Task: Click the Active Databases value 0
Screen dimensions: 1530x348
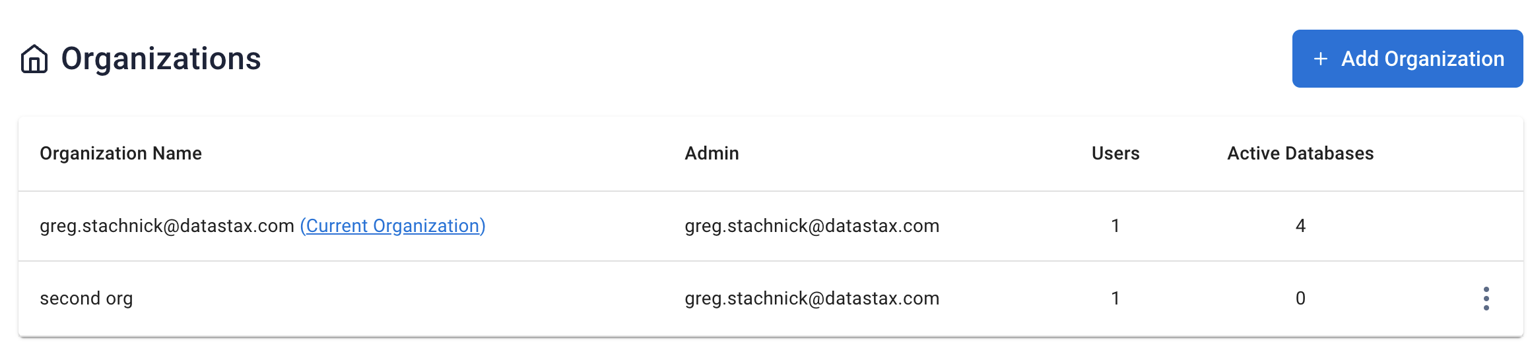Action: tap(1300, 299)
